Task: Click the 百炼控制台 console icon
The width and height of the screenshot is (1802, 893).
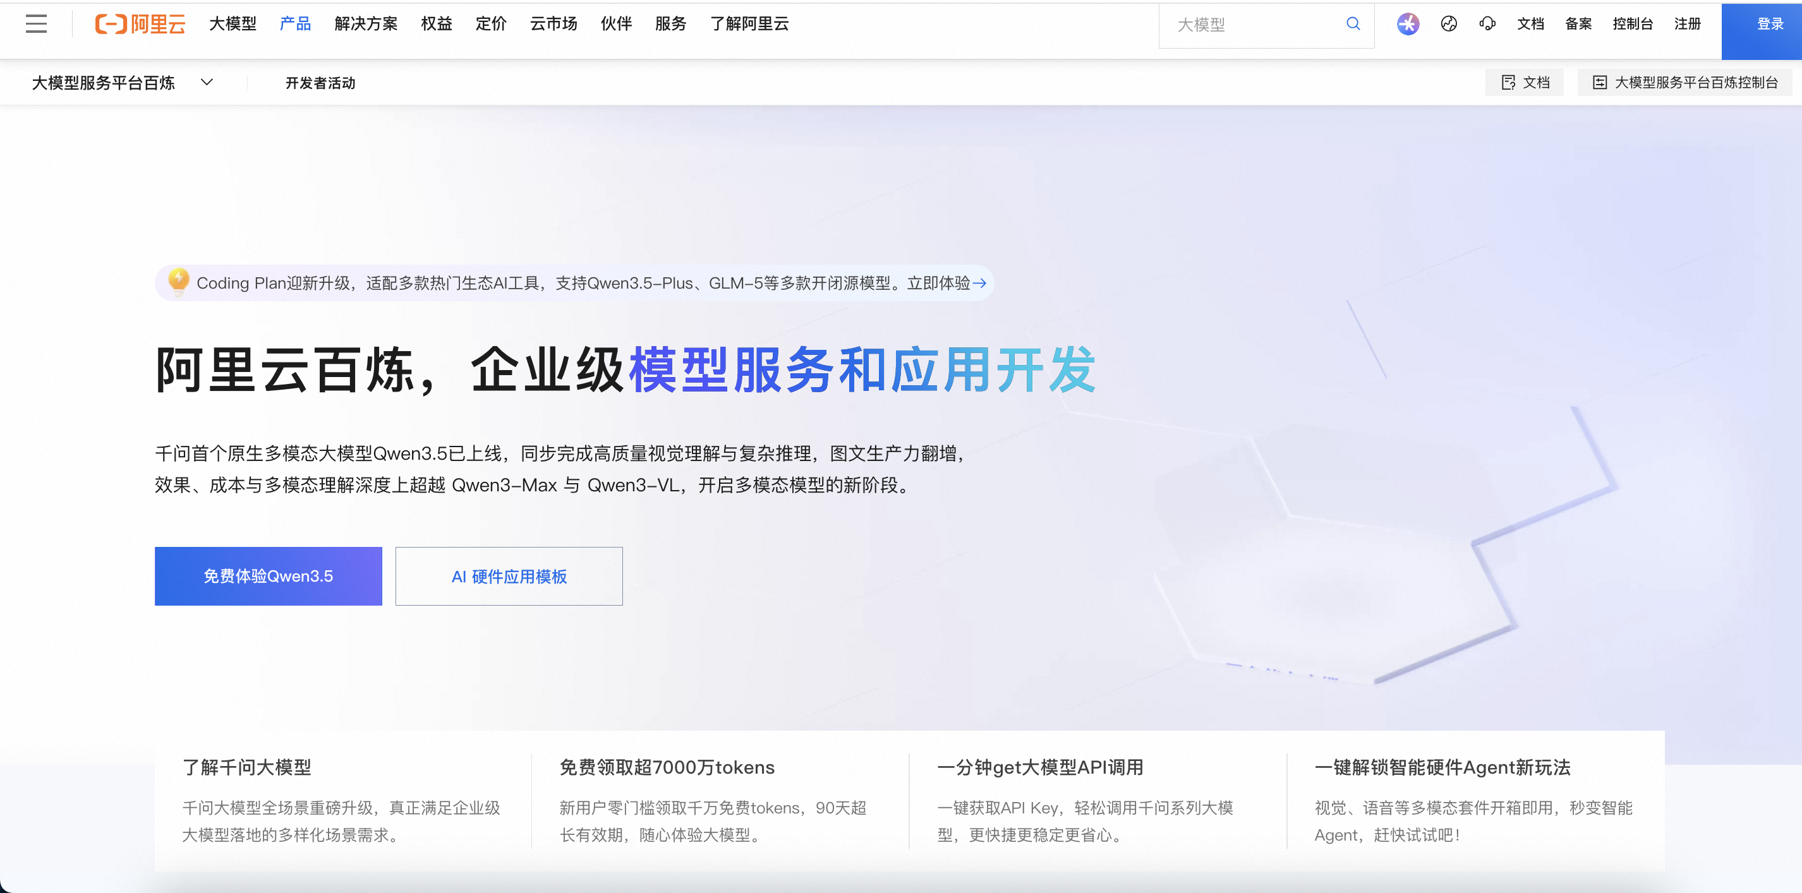Action: (1600, 83)
